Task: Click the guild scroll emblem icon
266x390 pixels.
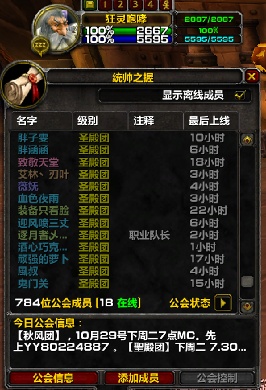Action: [x=23, y=86]
